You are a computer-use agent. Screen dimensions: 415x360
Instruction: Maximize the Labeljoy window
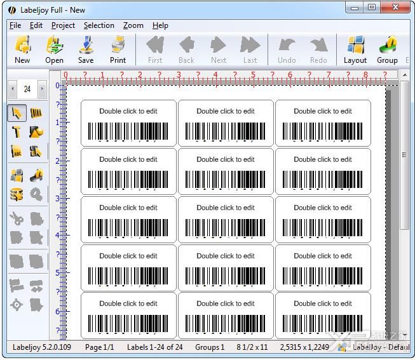tap(372, 8)
